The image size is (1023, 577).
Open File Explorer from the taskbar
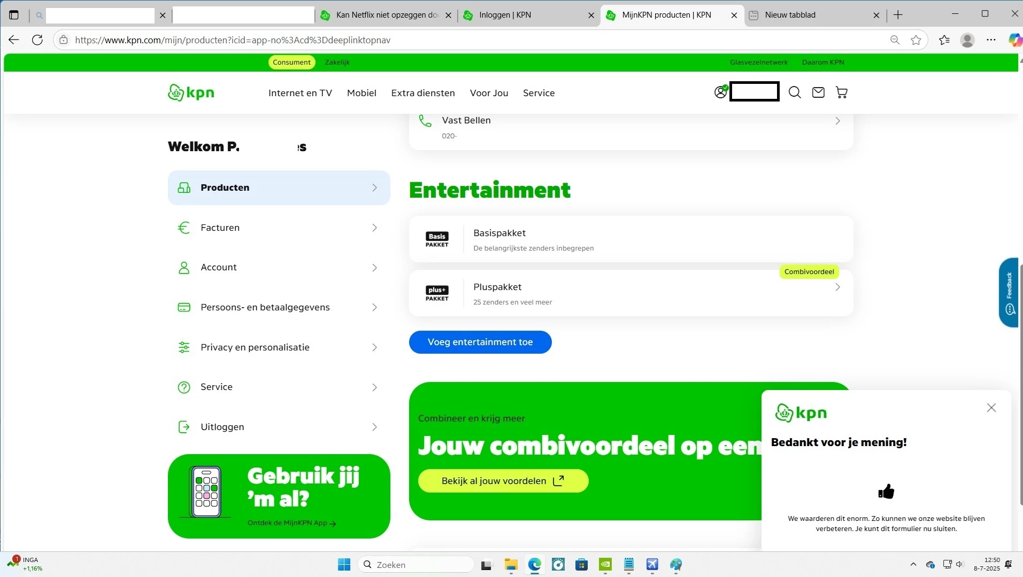[x=511, y=565]
